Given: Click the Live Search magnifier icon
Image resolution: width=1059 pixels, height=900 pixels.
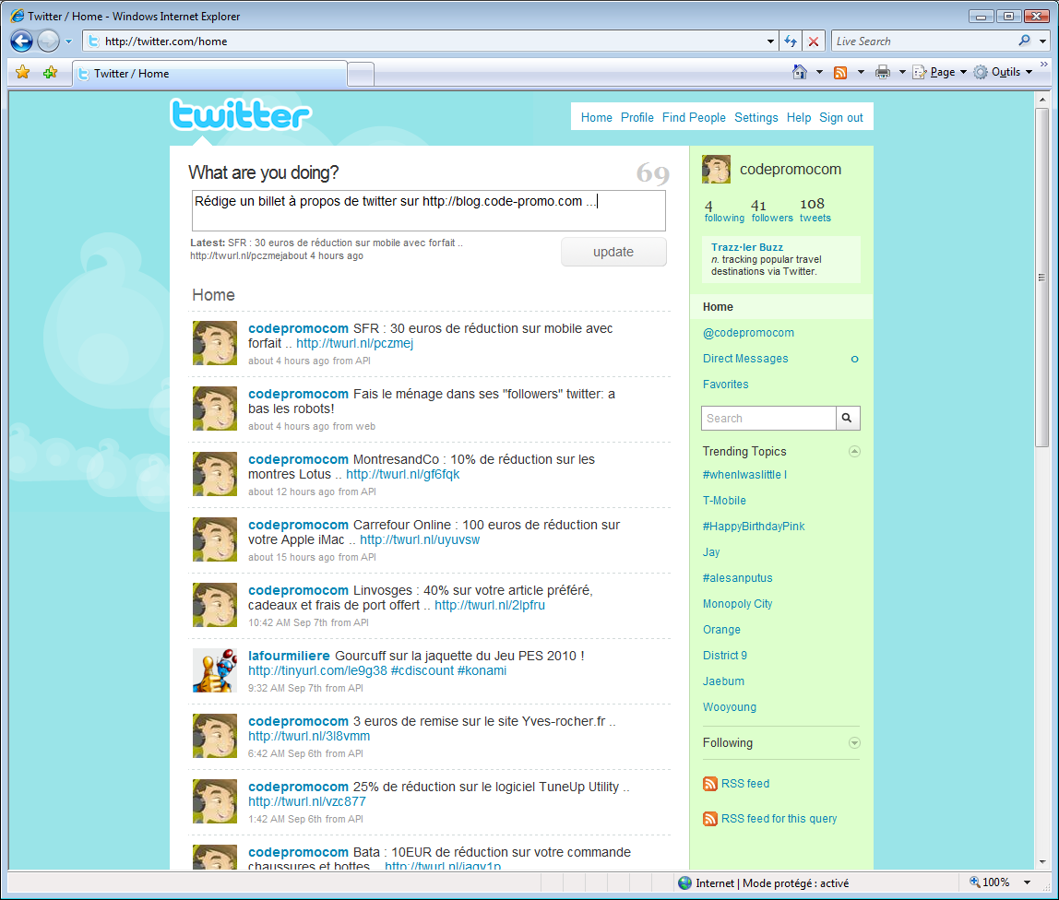Looking at the screenshot, I should pos(1025,41).
